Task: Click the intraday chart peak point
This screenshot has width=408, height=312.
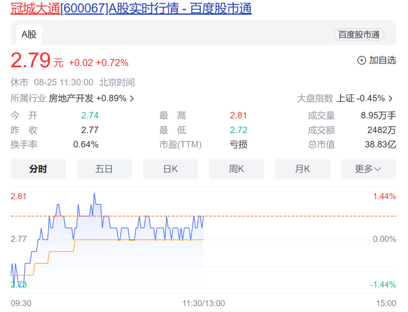Action: pos(94,193)
